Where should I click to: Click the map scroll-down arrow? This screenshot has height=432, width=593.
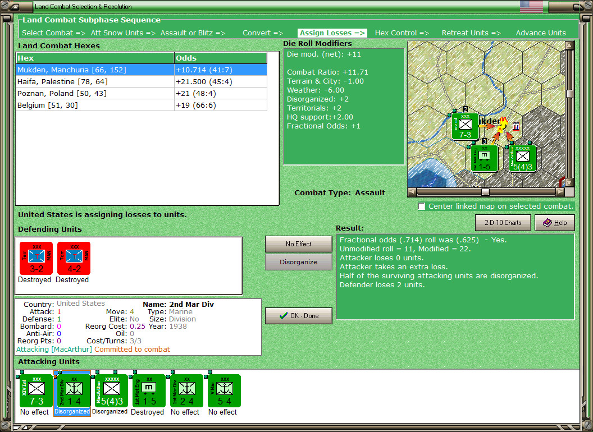point(569,183)
